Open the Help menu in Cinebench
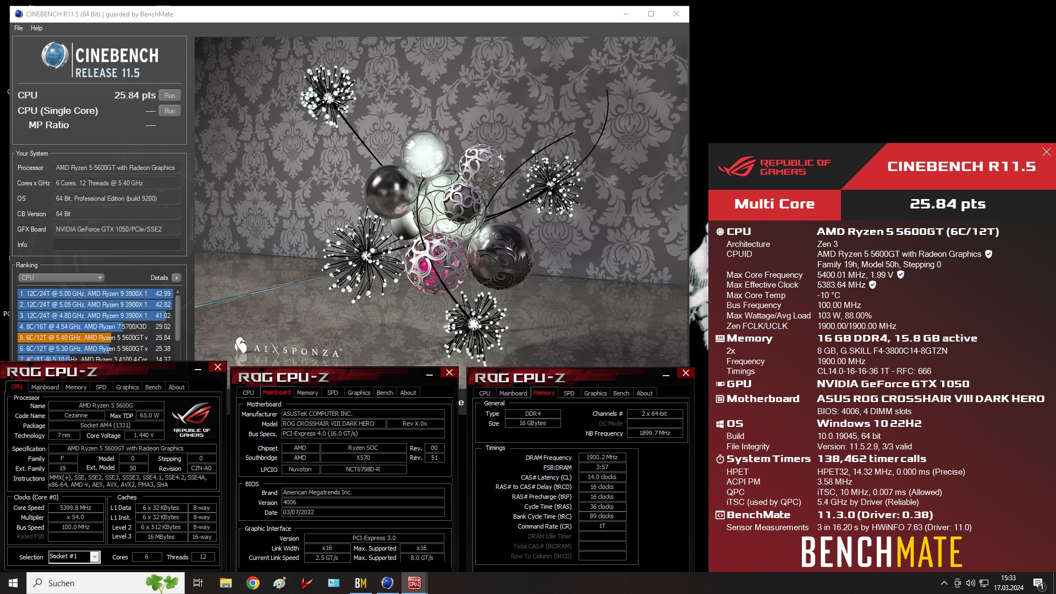 click(x=36, y=28)
